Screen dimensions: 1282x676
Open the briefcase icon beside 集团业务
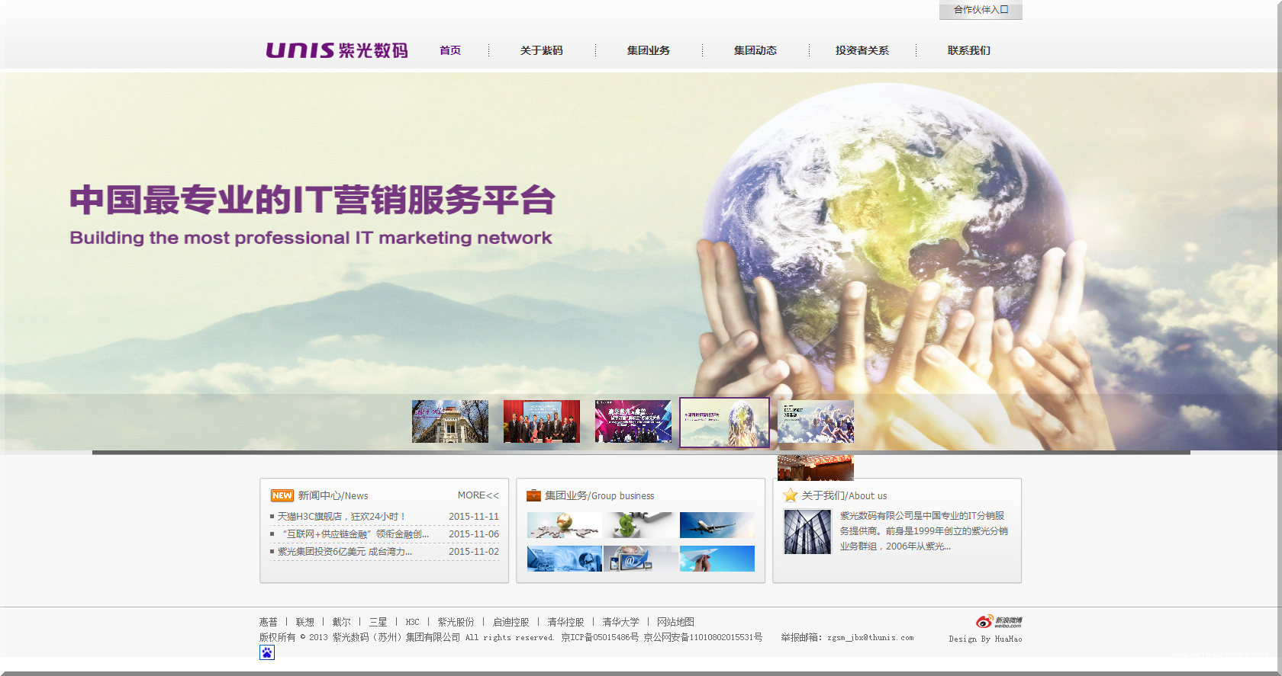tap(533, 495)
